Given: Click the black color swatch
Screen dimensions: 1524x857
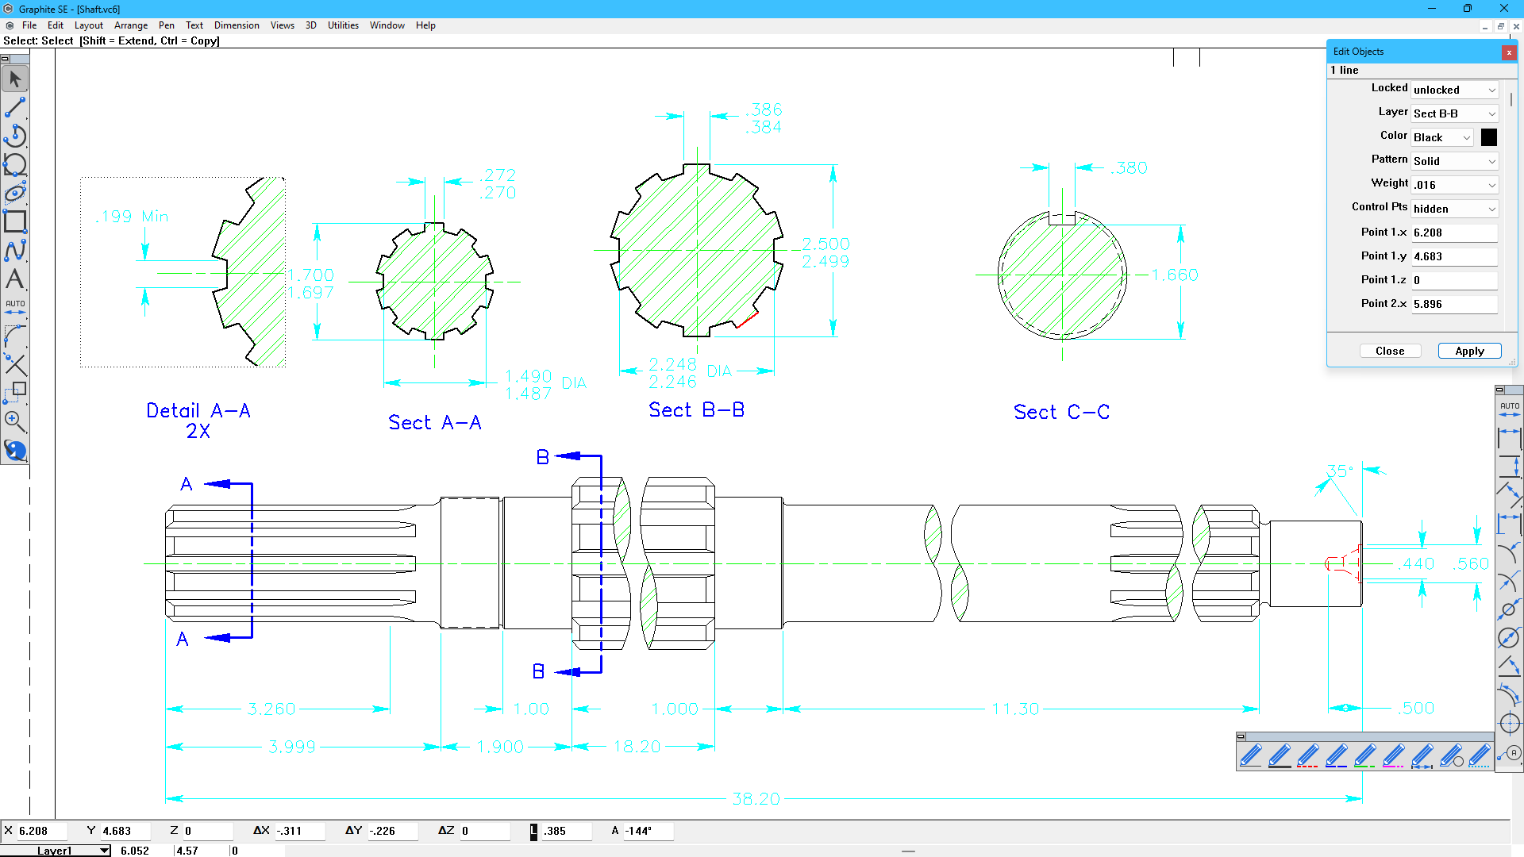Looking at the screenshot, I should [1489, 137].
